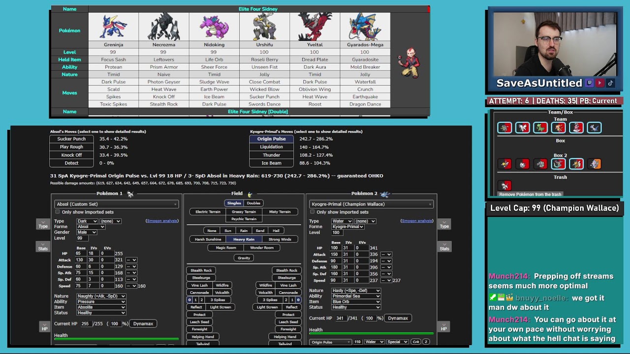Open the right side Stats tab
This screenshot has height=354, width=630.
444,247
